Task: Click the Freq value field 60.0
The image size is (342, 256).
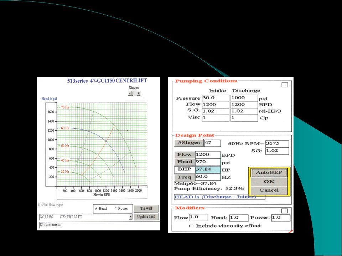Action: [208, 177]
